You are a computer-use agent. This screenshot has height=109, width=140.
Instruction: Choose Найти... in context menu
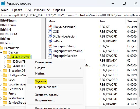pyautogui.click(x=55, y=74)
